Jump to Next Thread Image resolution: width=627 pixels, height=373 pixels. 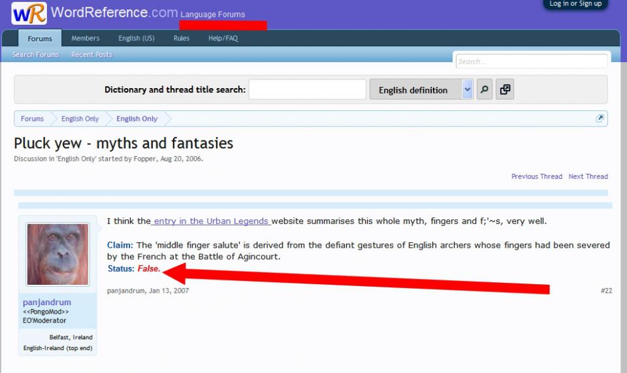pyautogui.click(x=588, y=176)
